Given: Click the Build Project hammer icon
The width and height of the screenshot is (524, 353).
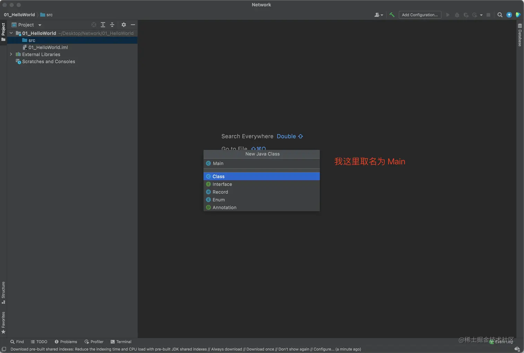Looking at the screenshot, I should 392,15.
